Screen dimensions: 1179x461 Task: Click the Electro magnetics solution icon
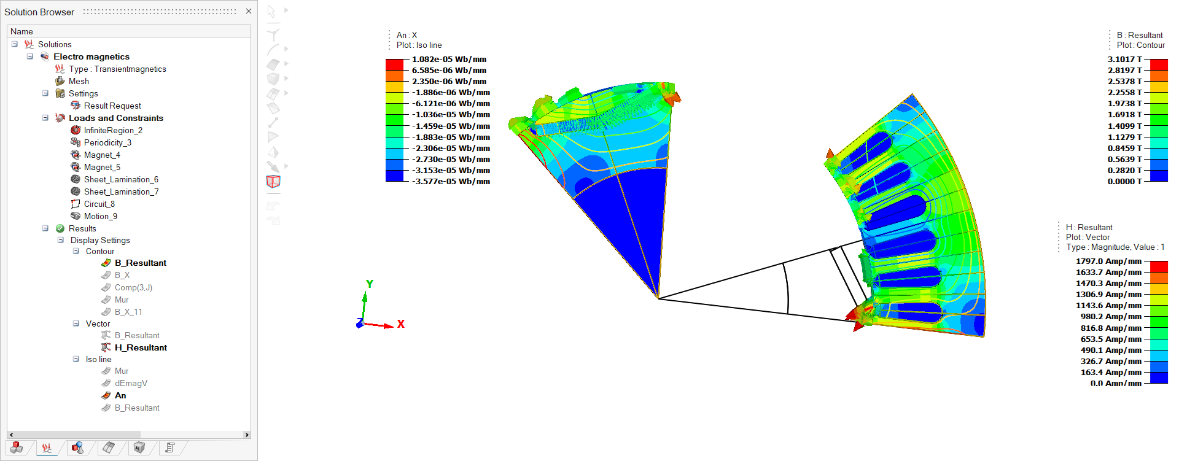click(x=45, y=56)
